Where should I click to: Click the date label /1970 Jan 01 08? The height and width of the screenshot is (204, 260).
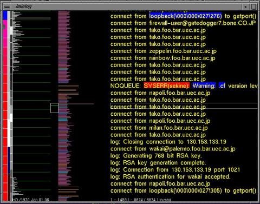(34, 200)
